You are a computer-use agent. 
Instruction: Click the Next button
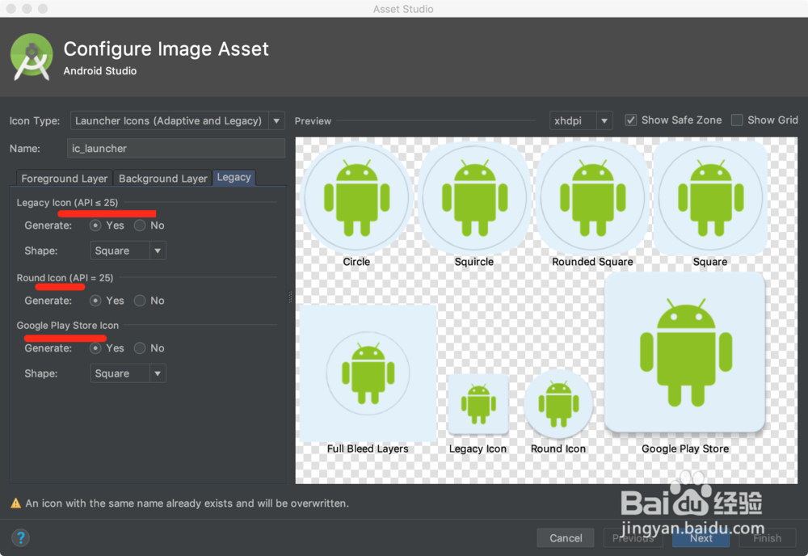click(x=701, y=538)
